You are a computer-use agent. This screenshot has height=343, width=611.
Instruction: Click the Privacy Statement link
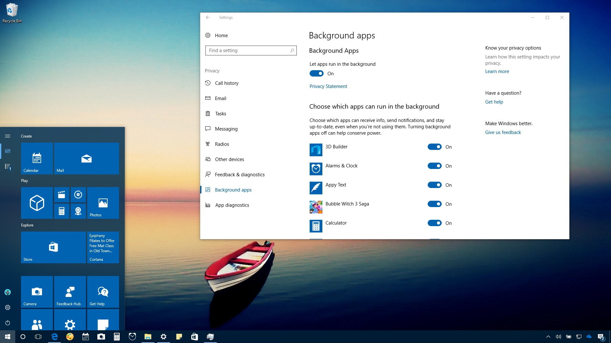(328, 86)
